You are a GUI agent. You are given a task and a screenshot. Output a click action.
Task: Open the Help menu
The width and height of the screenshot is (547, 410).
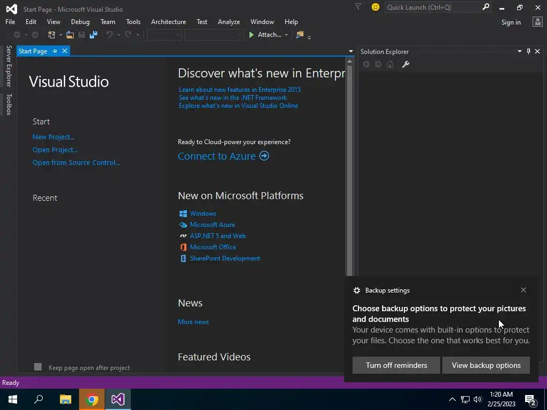coord(291,21)
